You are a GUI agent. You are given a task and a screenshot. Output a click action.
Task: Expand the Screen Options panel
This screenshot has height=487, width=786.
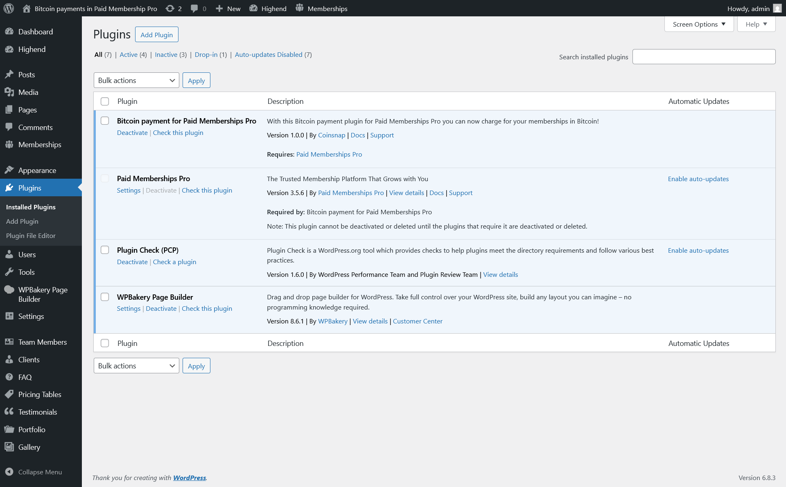(x=699, y=24)
